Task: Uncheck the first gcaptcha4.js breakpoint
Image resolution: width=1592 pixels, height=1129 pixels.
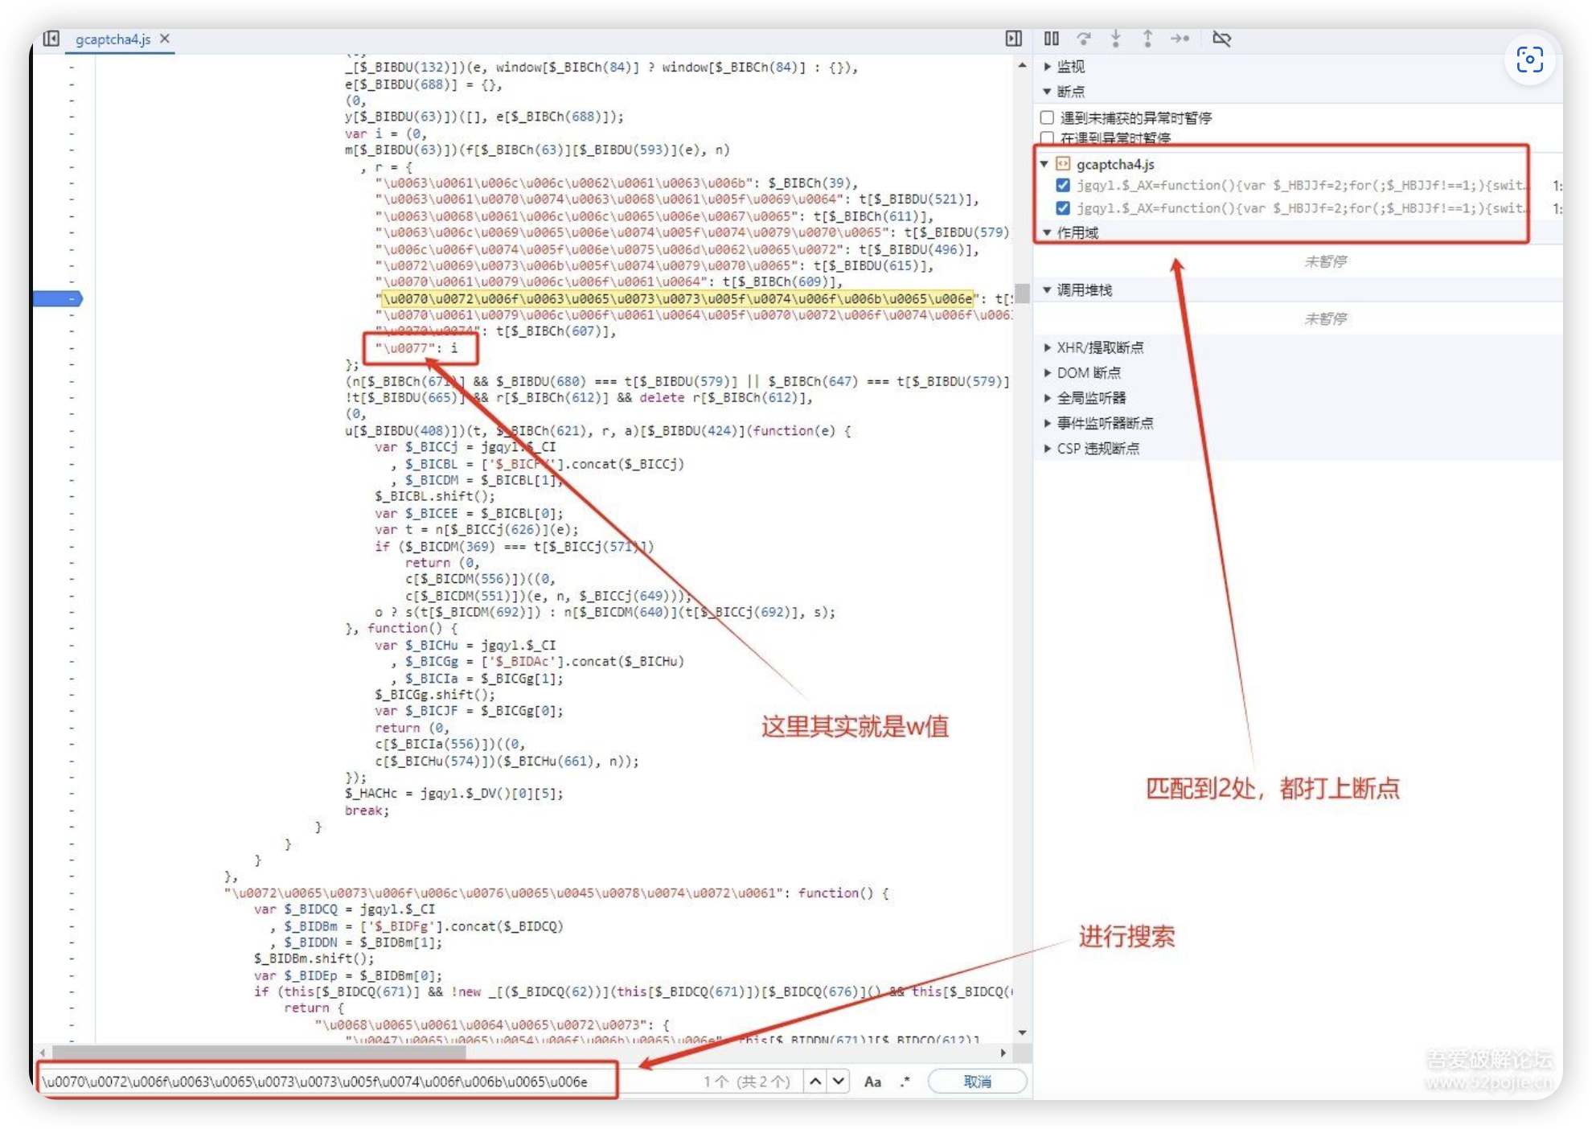Action: pos(1063,186)
